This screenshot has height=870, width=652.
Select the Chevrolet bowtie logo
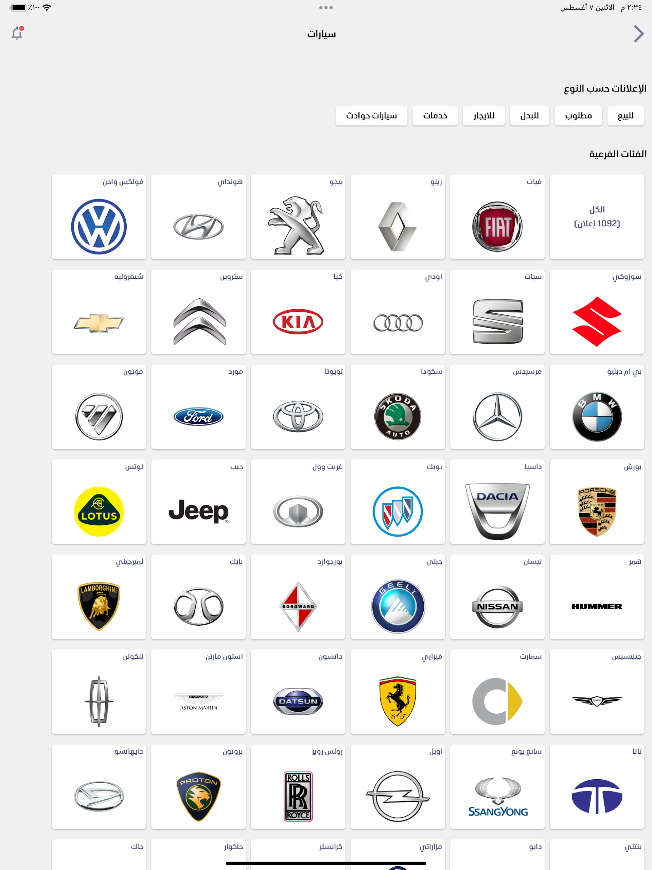[99, 323]
